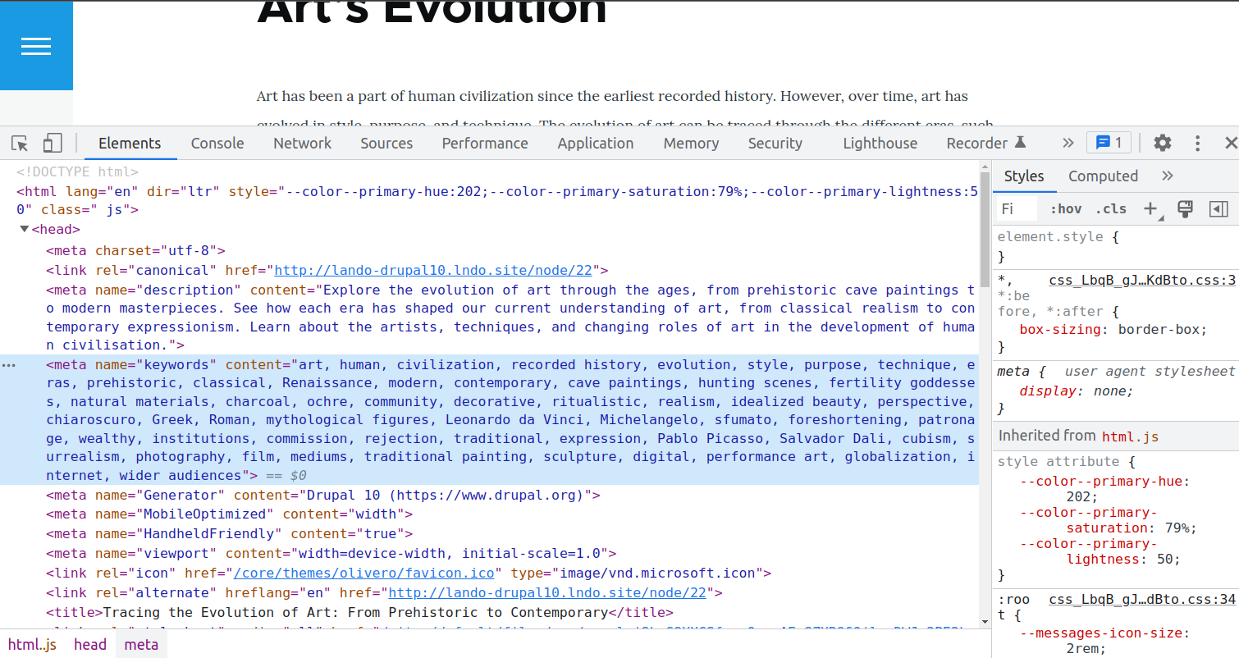1239x658 pixels.
Task: Toggle the page's hamburger navigation menu
Action: [x=36, y=46]
